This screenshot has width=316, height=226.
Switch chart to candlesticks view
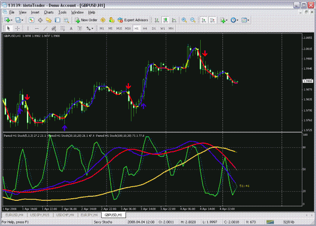pyautogui.click(x=165, y=20)
